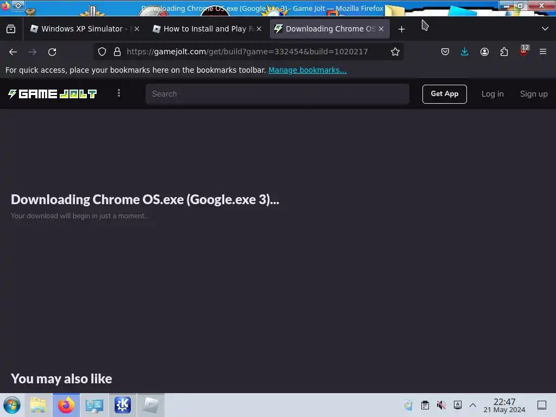Click the Get App button
556x417 pixels.
point(444,94)
